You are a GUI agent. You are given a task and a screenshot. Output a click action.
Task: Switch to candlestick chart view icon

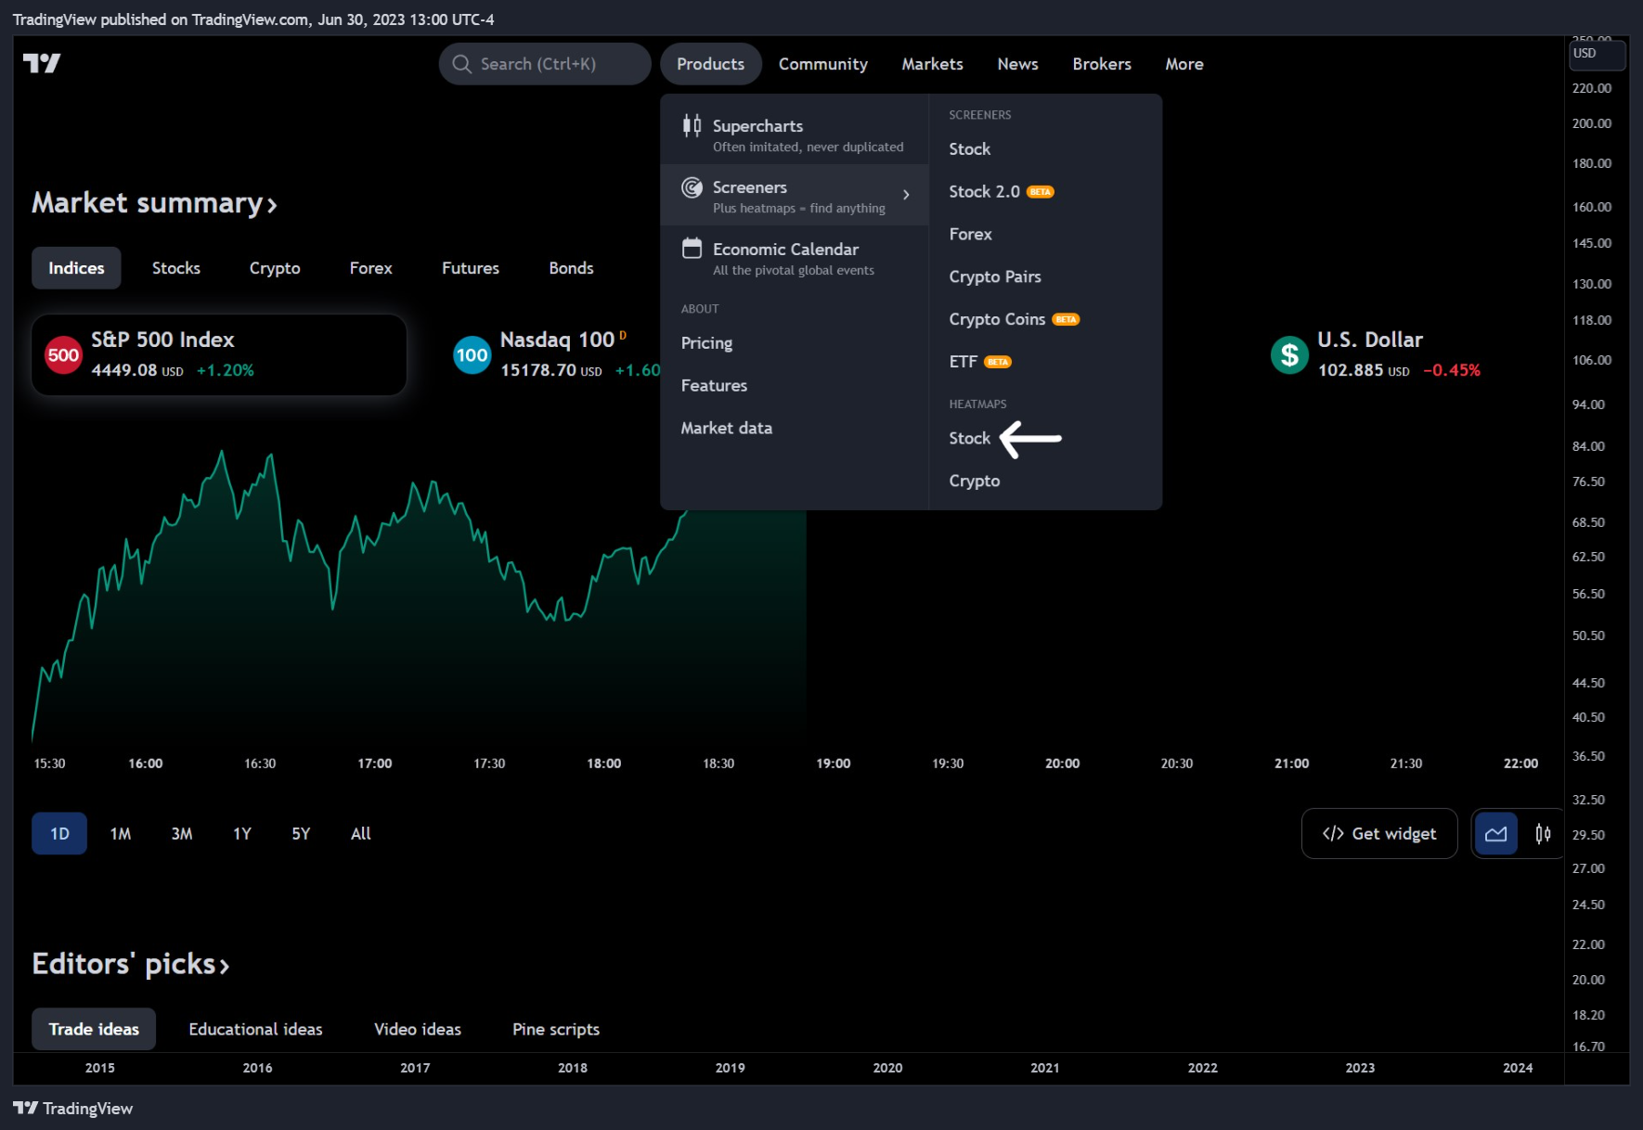[x=1543, y=833]
